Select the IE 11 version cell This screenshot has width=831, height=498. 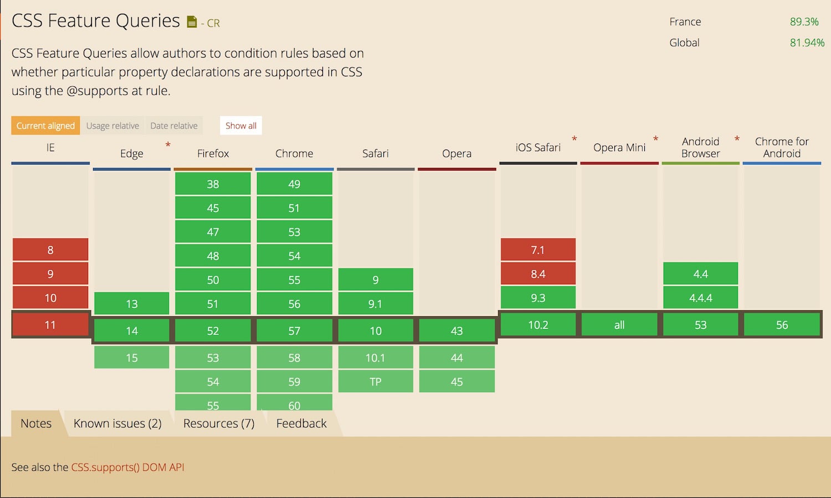click(x=50, y=325)
